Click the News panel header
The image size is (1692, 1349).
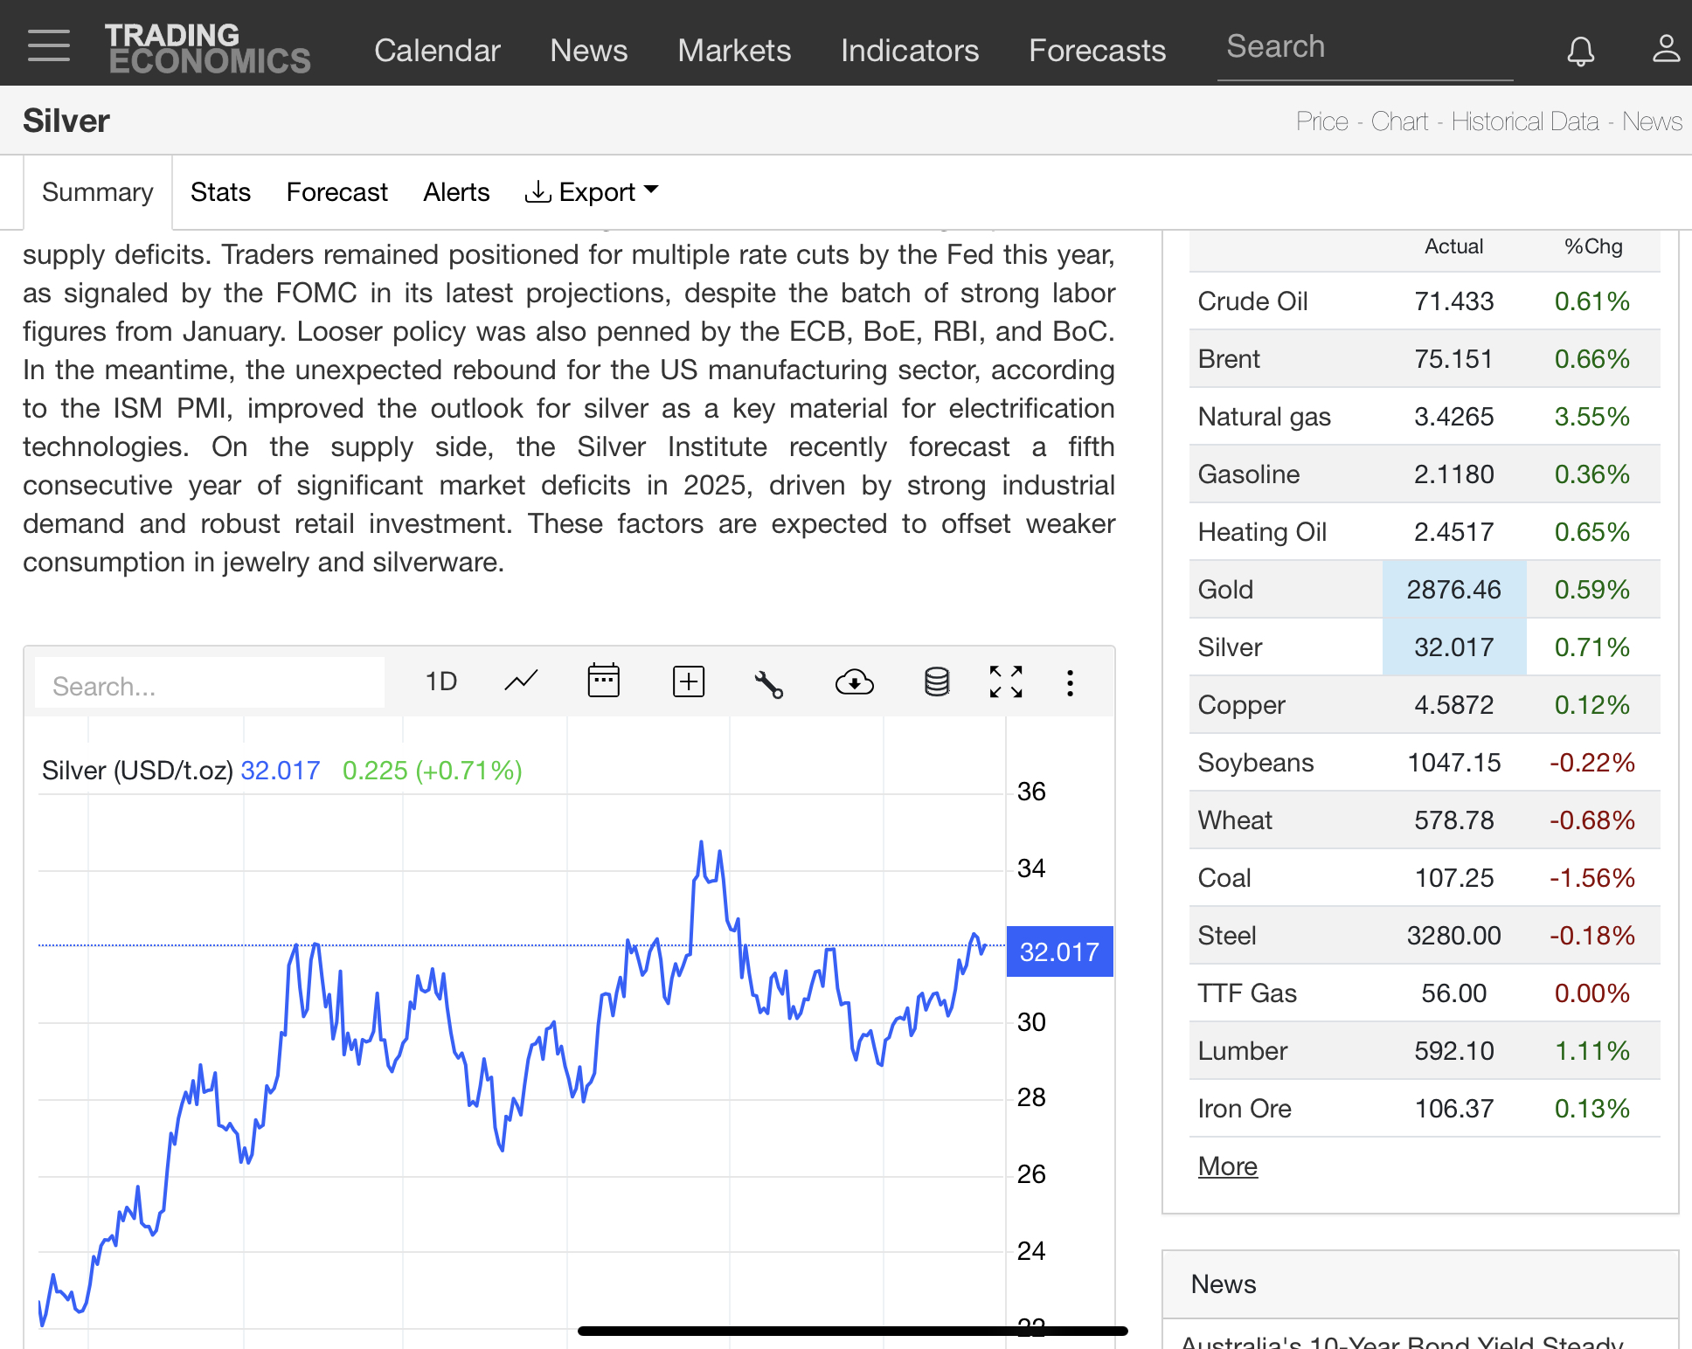[1420, 1284]
